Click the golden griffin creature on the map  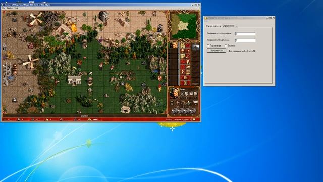click(129, 87)
